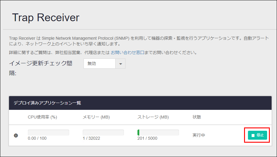Click the 状態 column header
Screen dimensions: 277x157
pyautogui.click(x=197, y=117)
